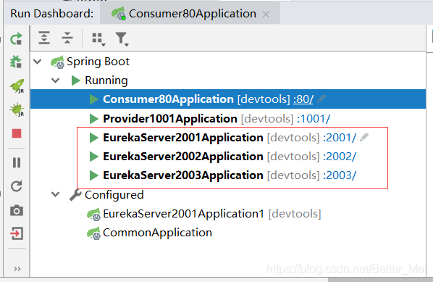The image size is (433, 282).
Task: Click green play icon beside EurekaServer2001Application
Action: 94,138
